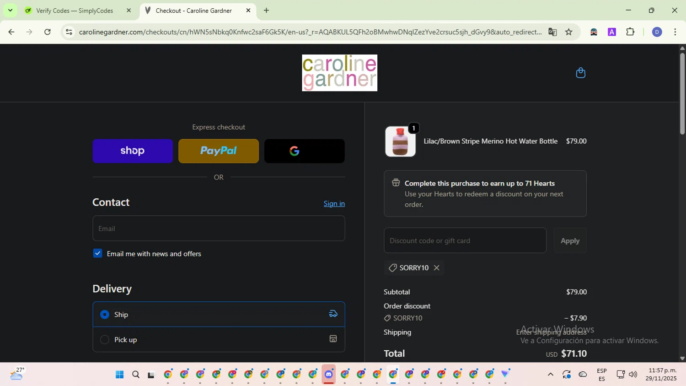The width and height of the screenshot is (686, 386).
Task: Open Discord from the taskbar
Action: 328,375
